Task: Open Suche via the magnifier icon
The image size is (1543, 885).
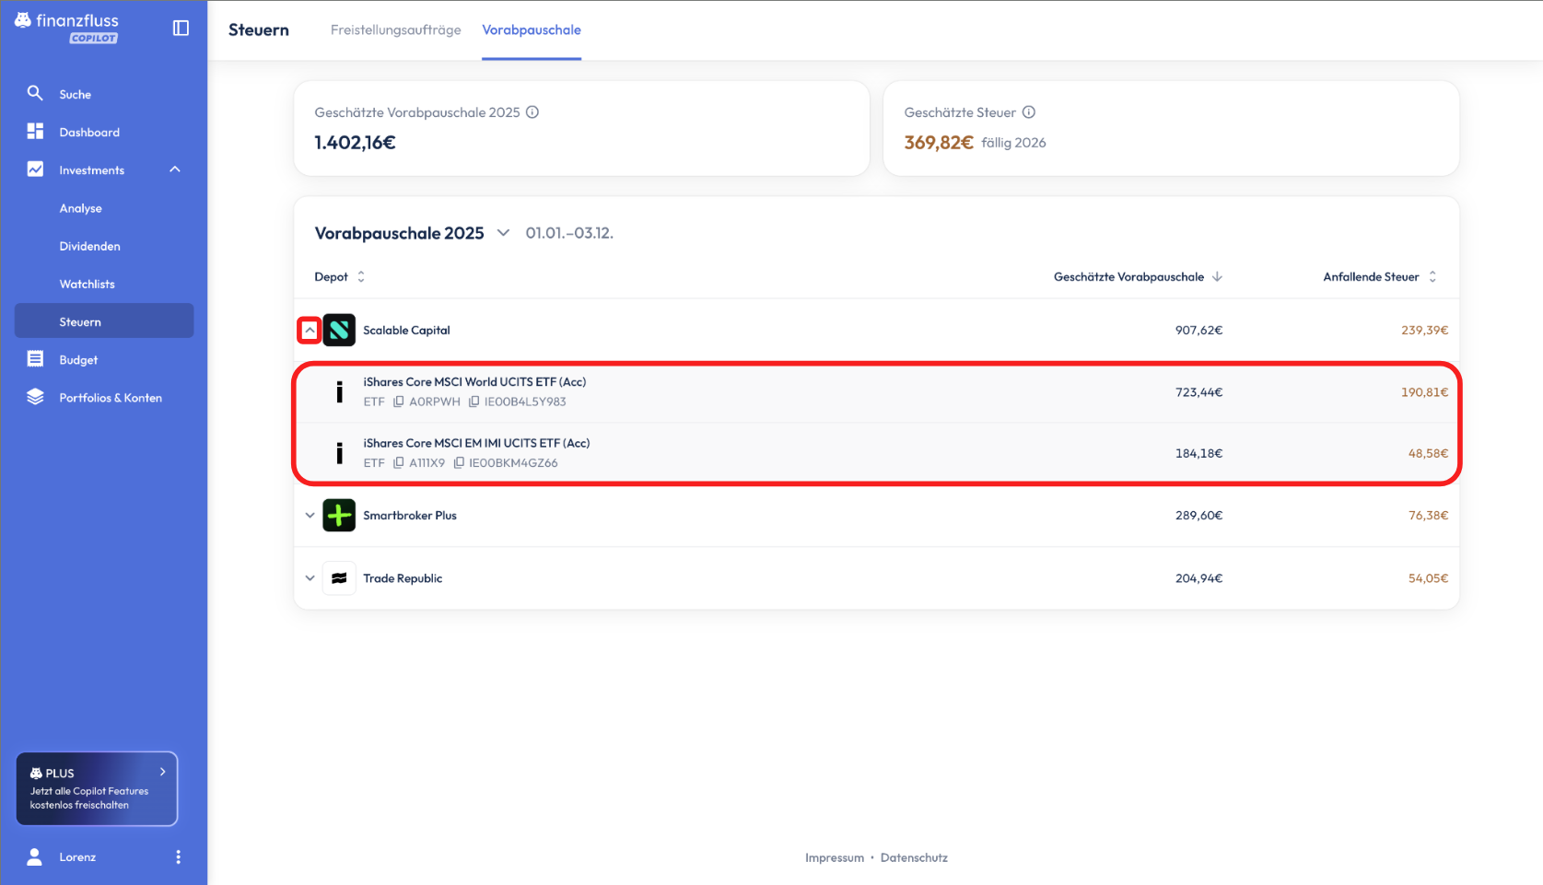Action: point(35,93)
